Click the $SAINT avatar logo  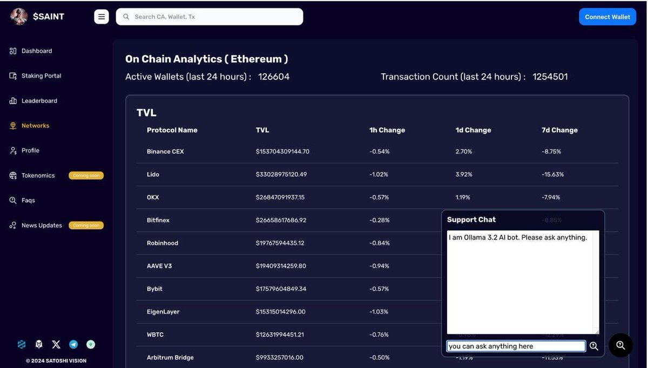[x=19, y=17]
